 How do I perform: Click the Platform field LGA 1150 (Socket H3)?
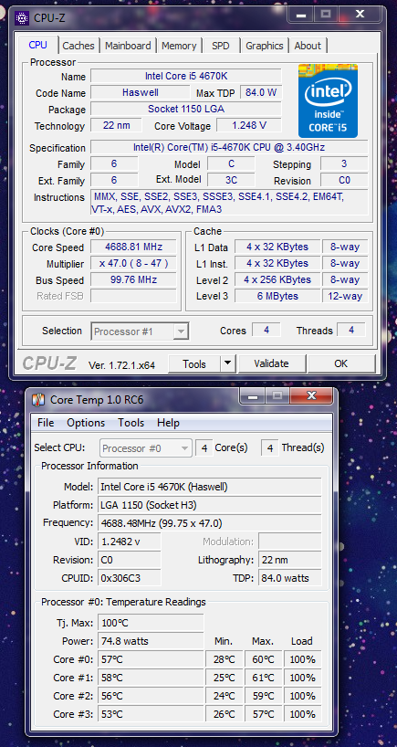[209, 505]
